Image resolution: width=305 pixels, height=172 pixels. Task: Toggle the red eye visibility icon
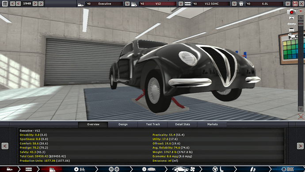click(301, 12)
